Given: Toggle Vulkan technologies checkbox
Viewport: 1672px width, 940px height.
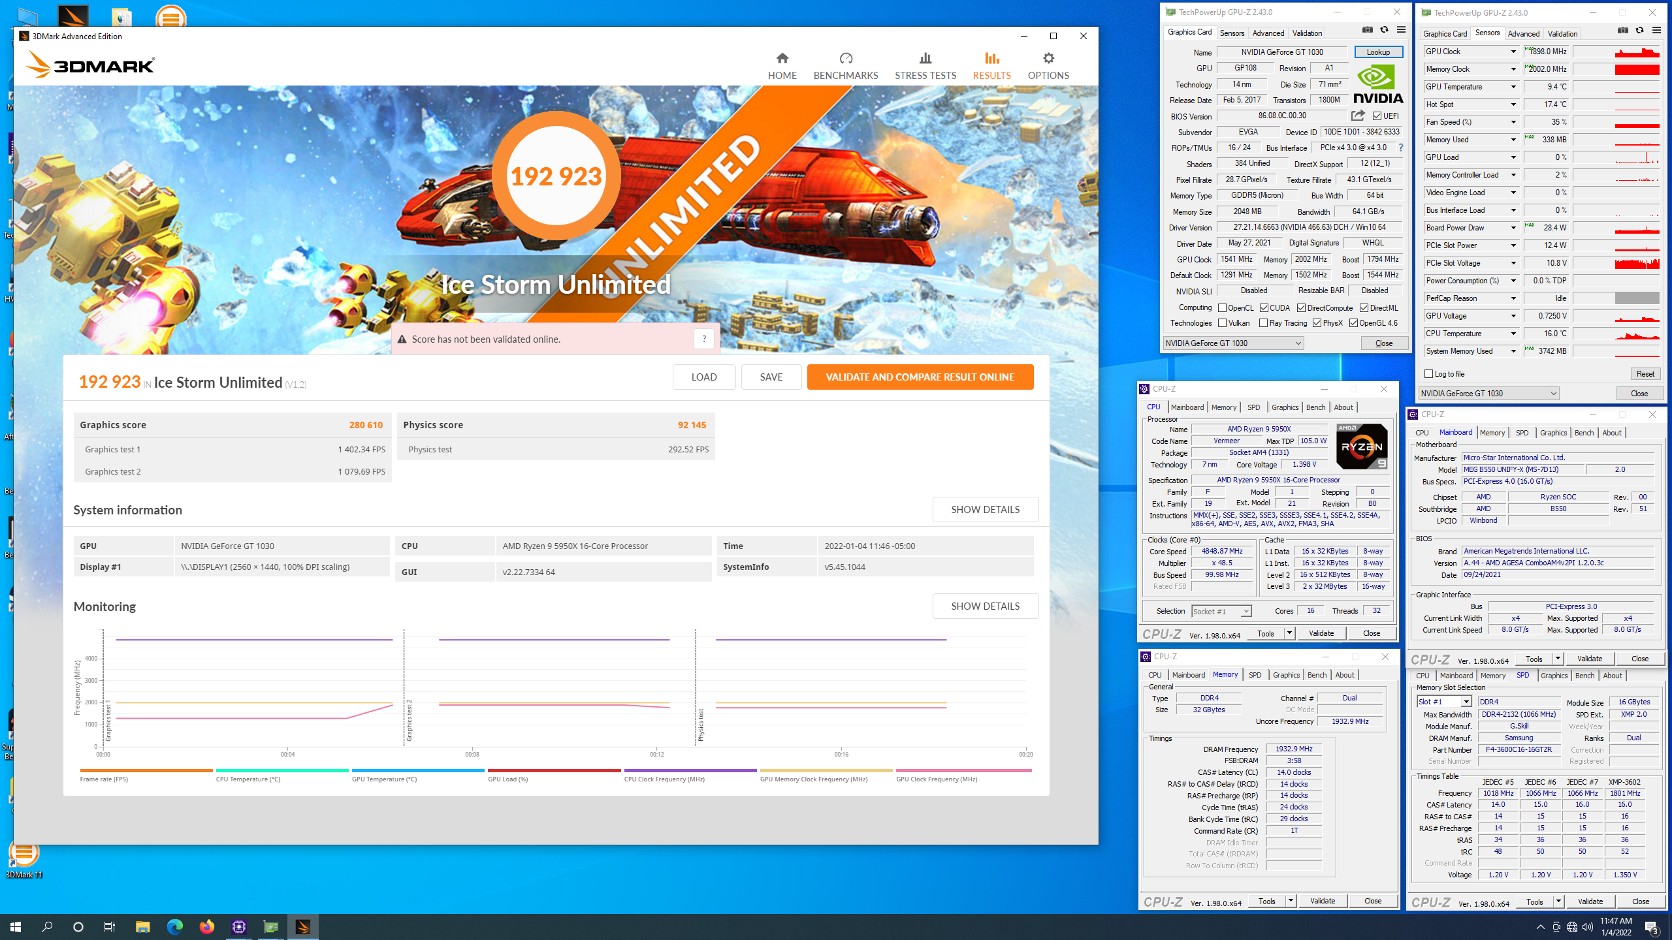Looking at the screenshot, I should point(1222,323).
